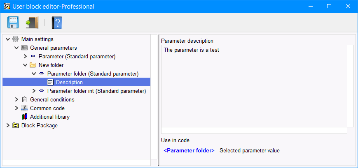Open the Help book icon
The height and width of the screenshot is (168, 358).
point(56,23)
